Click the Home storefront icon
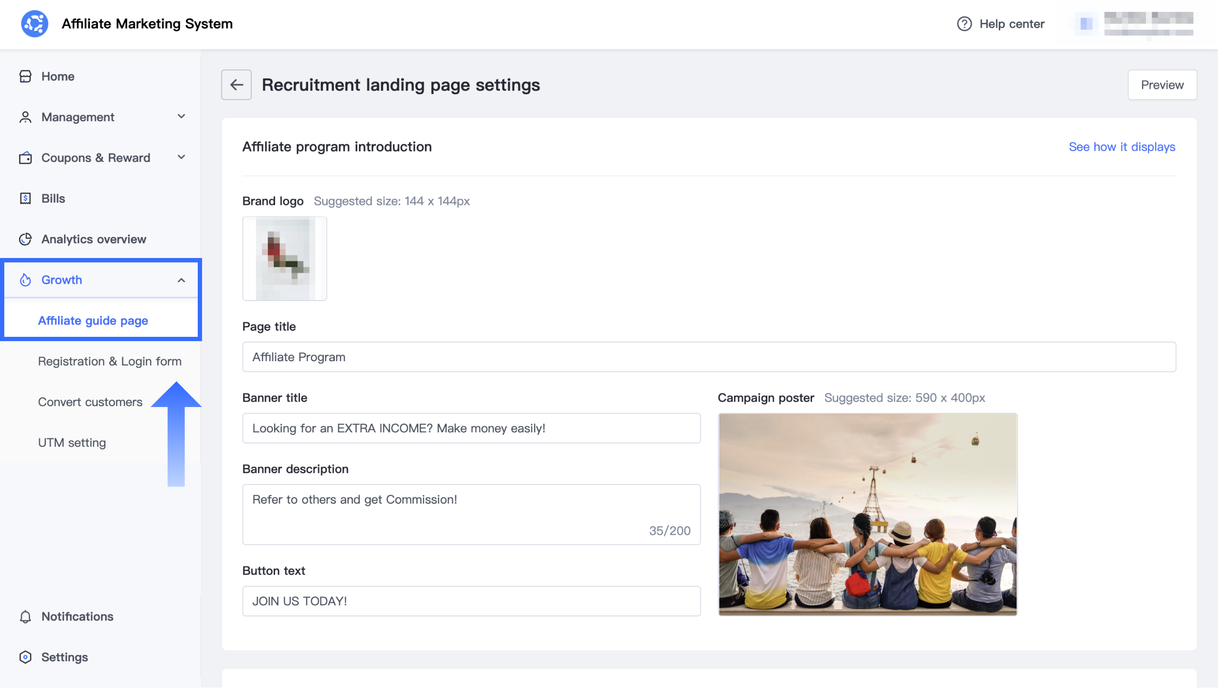 (25, 76)
